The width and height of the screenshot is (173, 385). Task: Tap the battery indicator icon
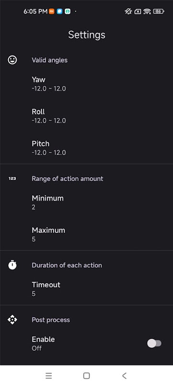pos(159,11)
